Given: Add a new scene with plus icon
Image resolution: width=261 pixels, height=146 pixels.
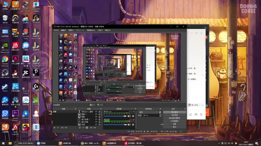Looking at the screenshot, I should [54, 128].
